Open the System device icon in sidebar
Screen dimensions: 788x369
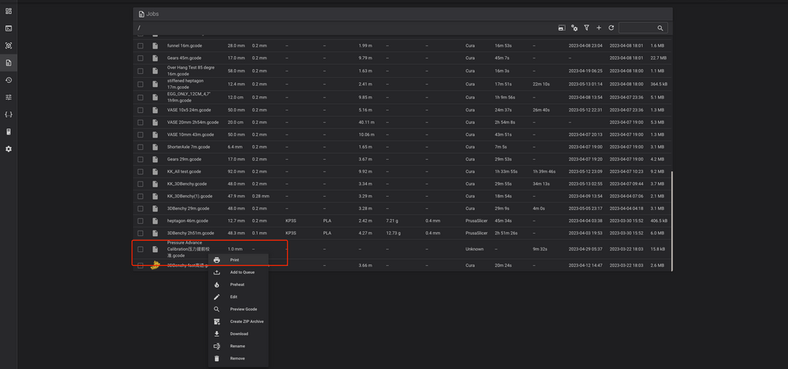[8, 131]
